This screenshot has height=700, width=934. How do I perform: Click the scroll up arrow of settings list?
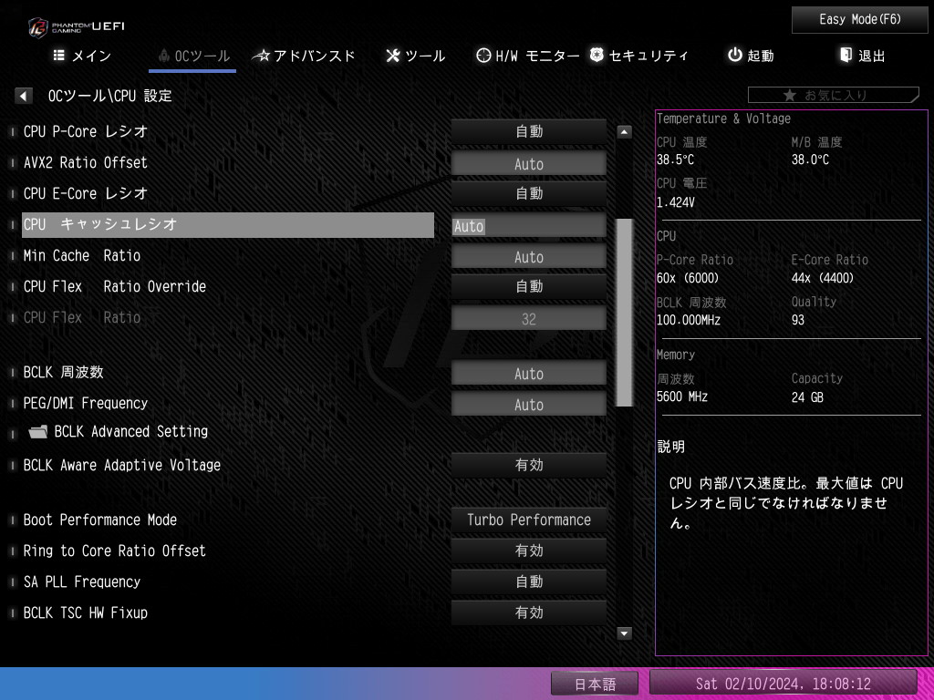click(x=624, y=131)
